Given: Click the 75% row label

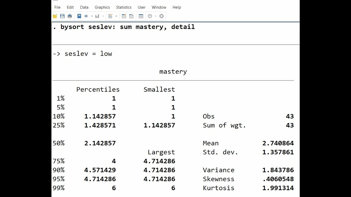Looking at the screenshot, I should coord(59,161).
